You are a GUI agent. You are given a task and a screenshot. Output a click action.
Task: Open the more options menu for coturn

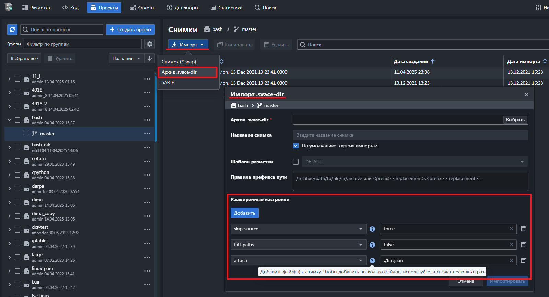147,161
